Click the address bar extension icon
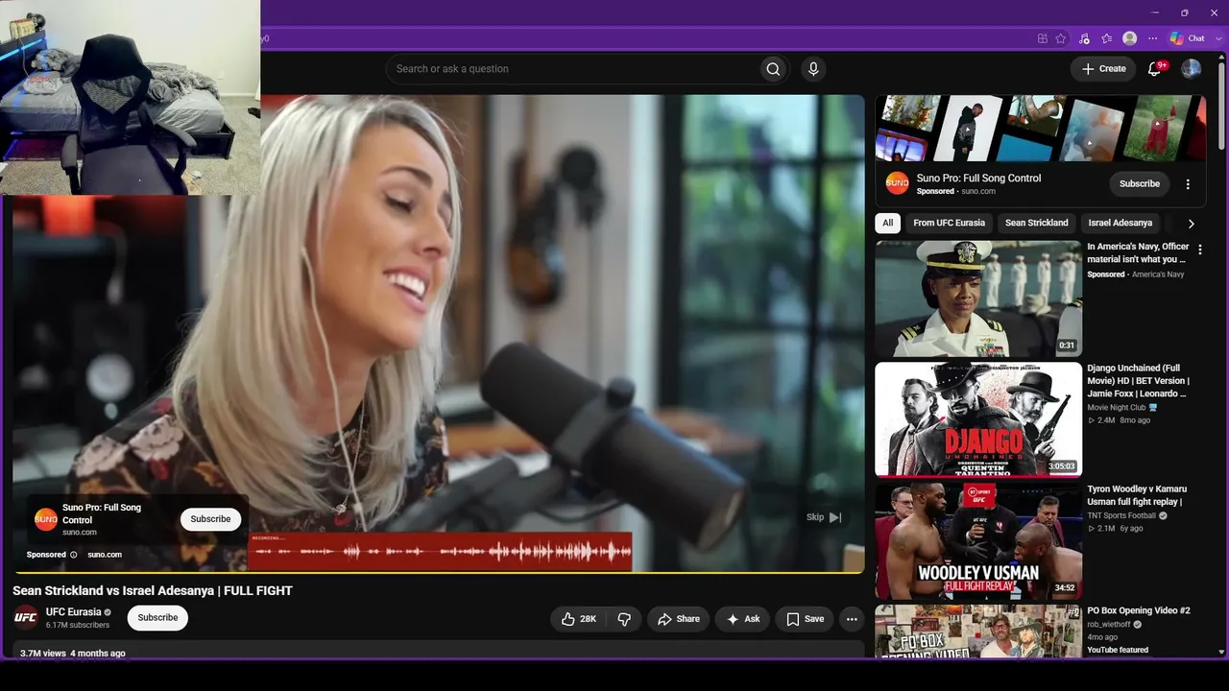 tap(1042, 38)
